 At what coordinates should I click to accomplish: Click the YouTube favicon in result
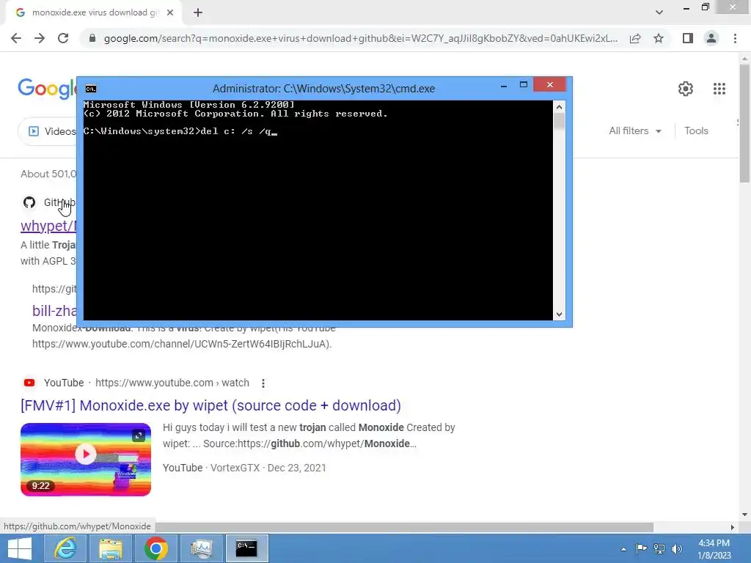(29, 383)
